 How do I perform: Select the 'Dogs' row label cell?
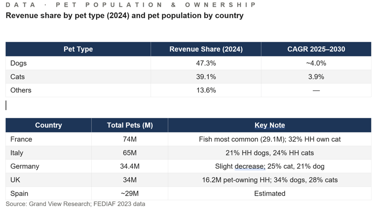(19, 63)
